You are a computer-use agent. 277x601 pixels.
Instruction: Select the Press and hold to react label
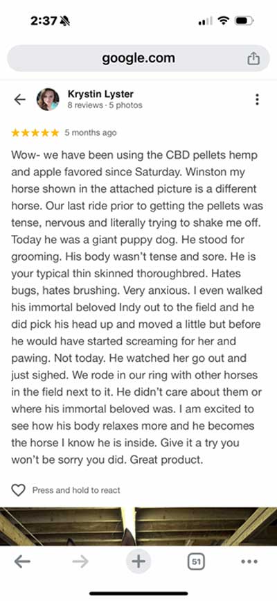coord(76,490)
